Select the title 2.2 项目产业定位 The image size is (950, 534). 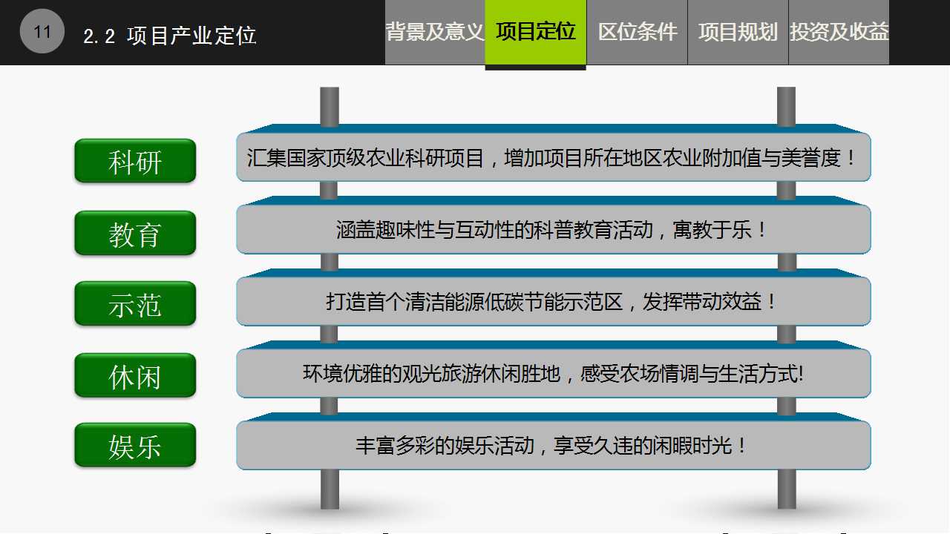pos(170,36)
